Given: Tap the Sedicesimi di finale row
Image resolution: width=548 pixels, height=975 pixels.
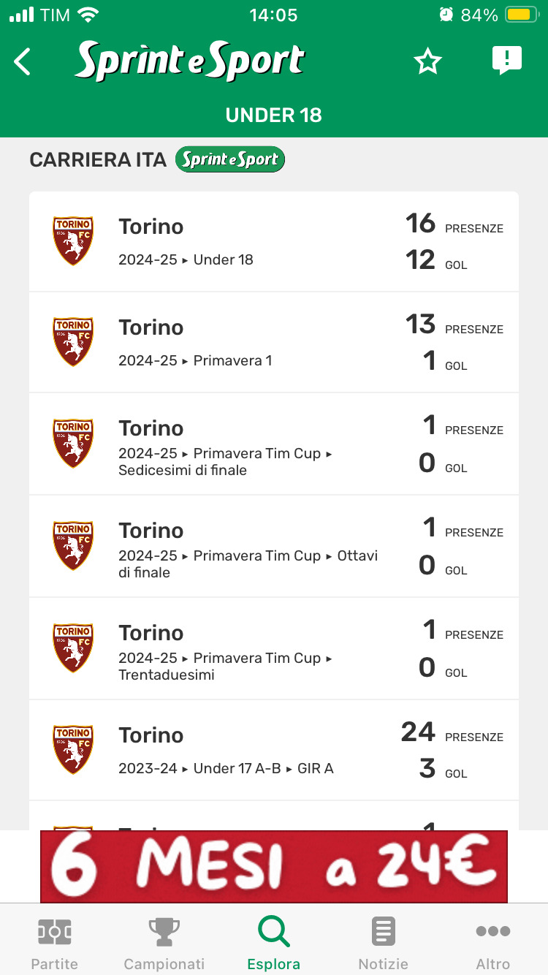Looking at the screenshot, I should [274, 444].
